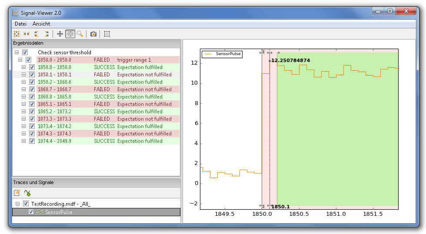Click the add signal icon with green plus
Image resolution: width=426 pixels, height=234 pixels.
[x=27, y=193]
